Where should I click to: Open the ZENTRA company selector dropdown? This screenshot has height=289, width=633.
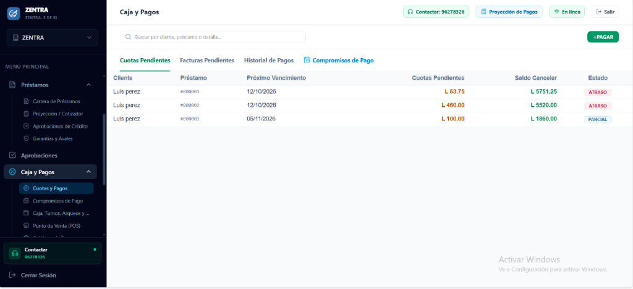pyautogui.click(x=53, y=38)
